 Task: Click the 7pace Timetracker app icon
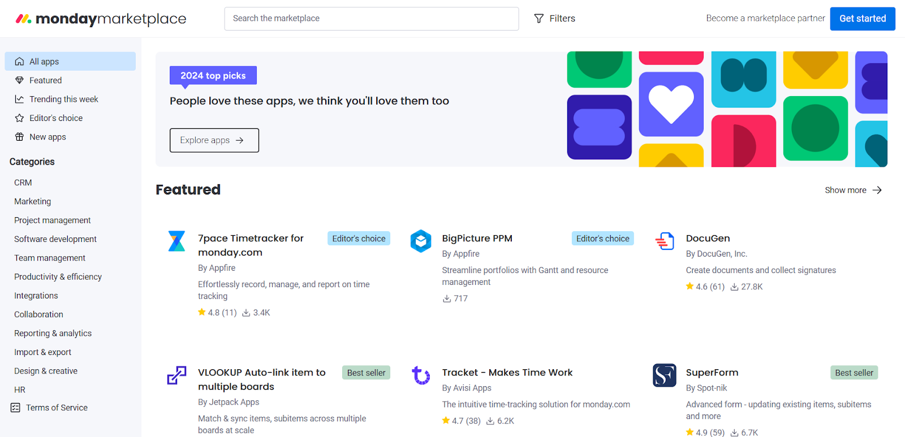[x=176, y=241]
